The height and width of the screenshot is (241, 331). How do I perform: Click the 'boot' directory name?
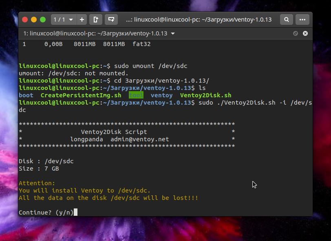pyautogui.click(x=26, y=95)
